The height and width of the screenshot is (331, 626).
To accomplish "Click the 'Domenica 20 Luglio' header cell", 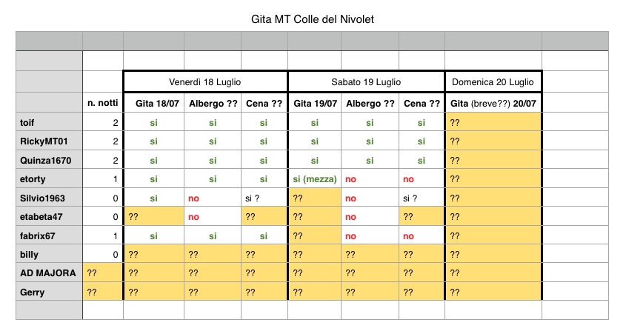I will 493,82.
